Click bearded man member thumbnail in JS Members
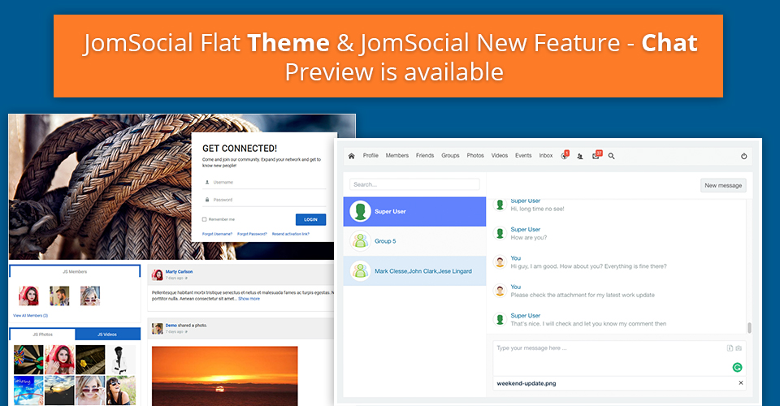The width and height of the screenshot is (780, 406). tap(59, 296)
